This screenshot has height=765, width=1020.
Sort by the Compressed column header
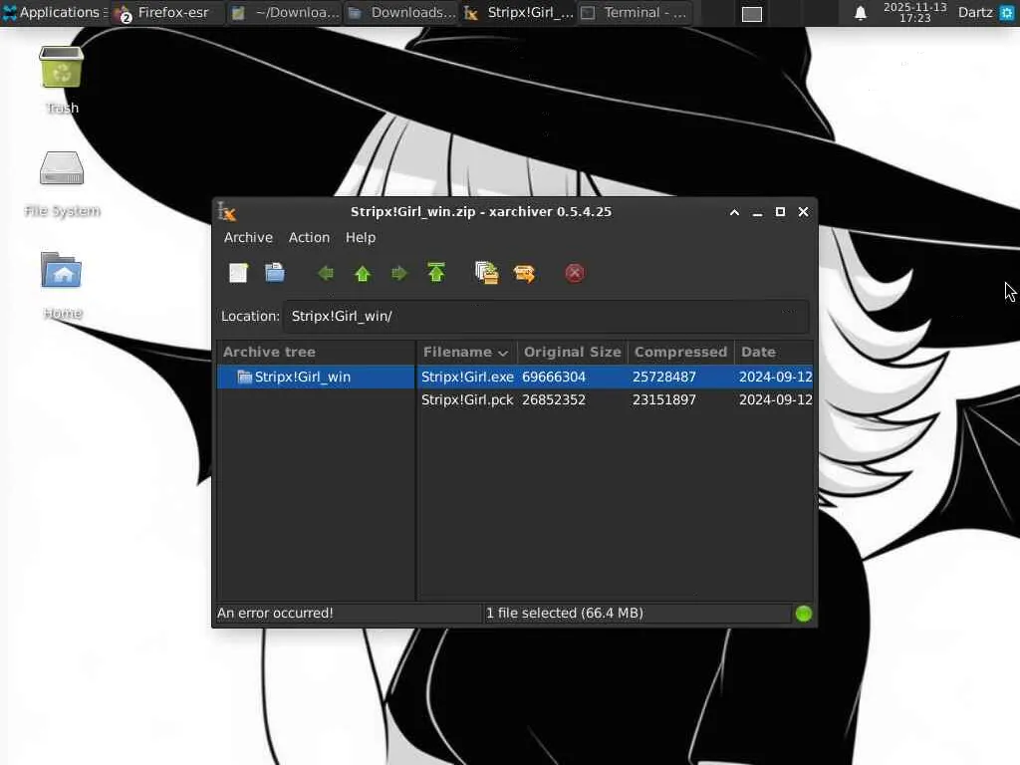(x=680, y=352)
